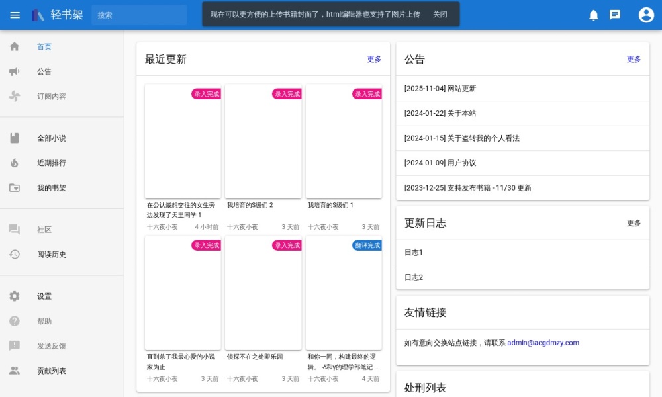Open the user account avatar
662x397 pixels.
pos(645,15)
